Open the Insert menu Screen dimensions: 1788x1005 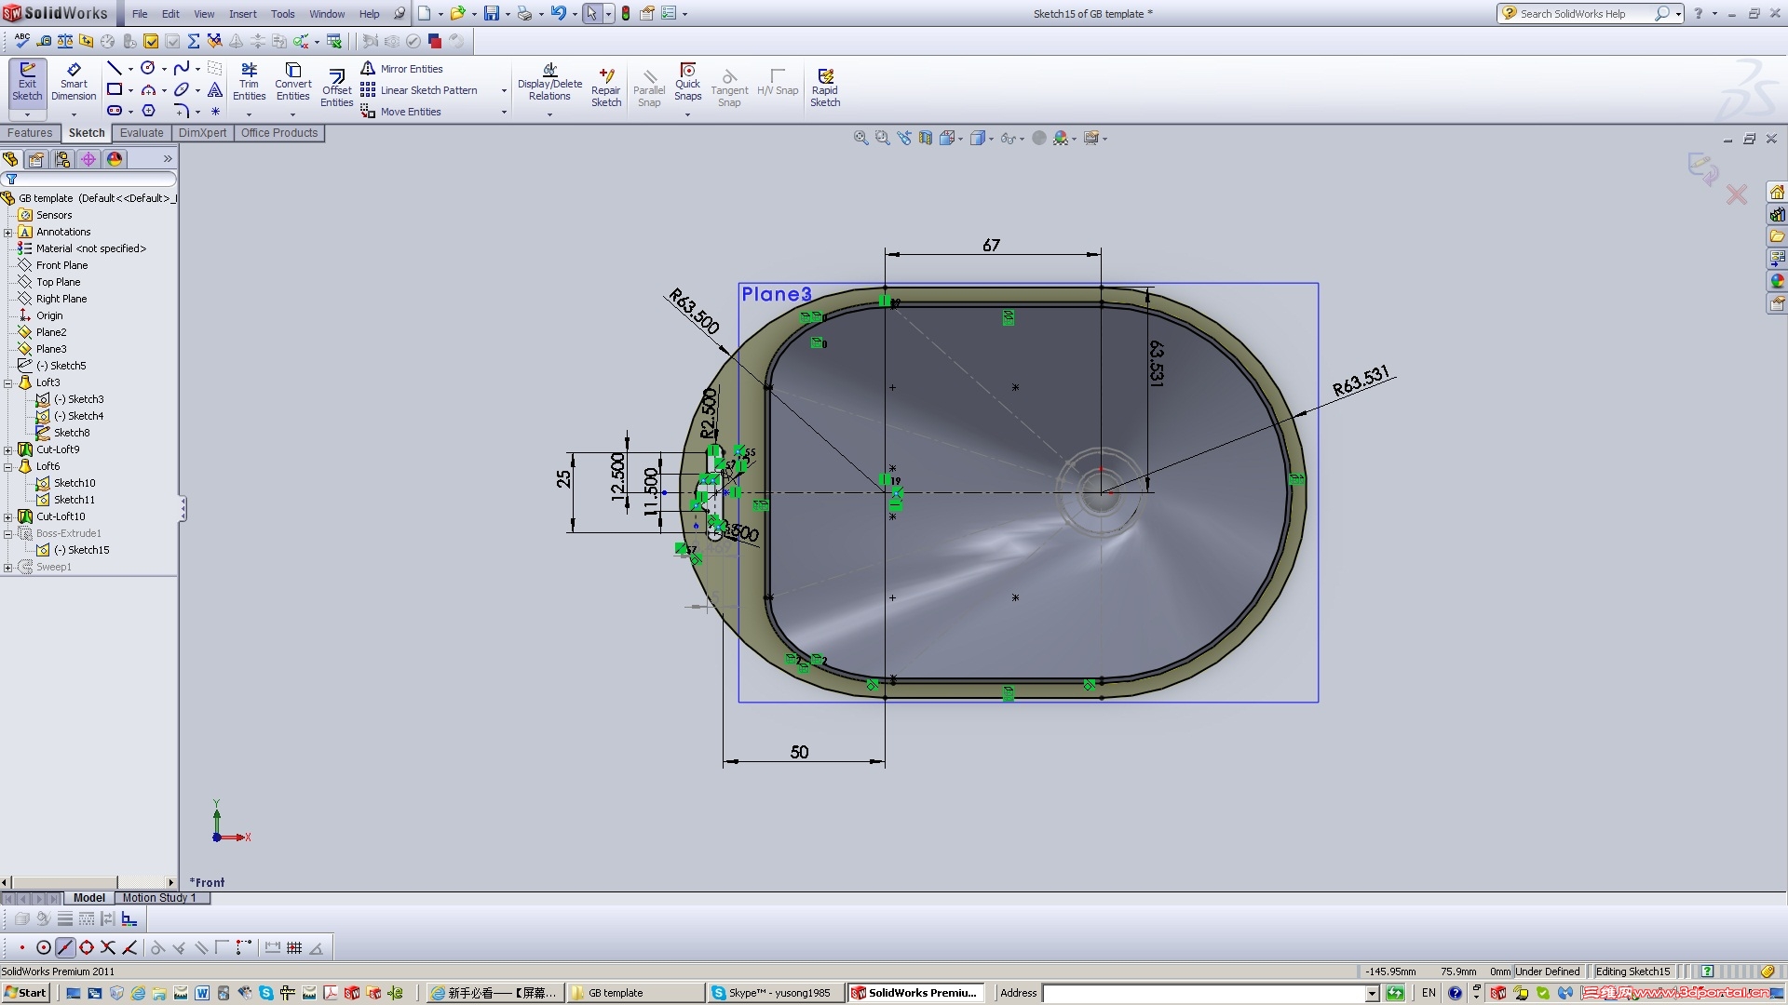[x=242, y=14]
